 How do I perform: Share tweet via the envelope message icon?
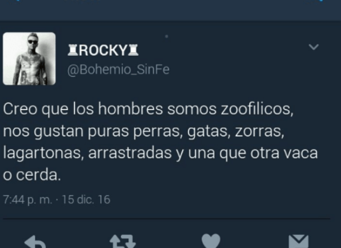pos(299,241)
